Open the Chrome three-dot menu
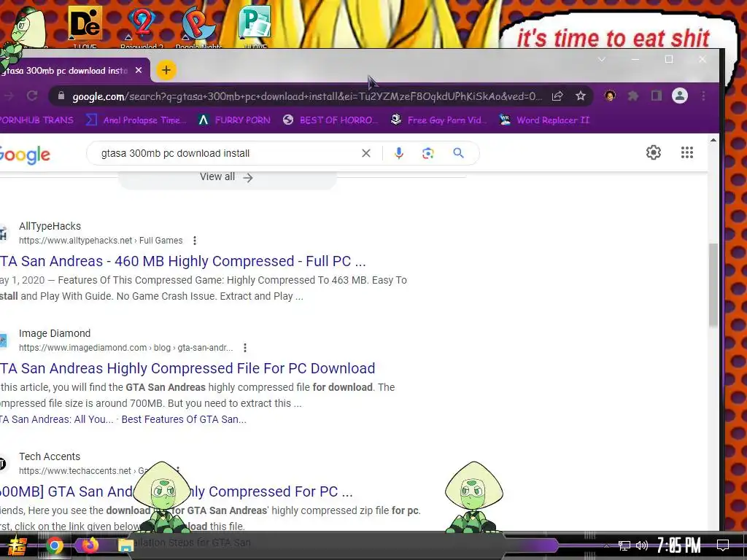This screenshot has height=560, width=747. tap(703, 96)
